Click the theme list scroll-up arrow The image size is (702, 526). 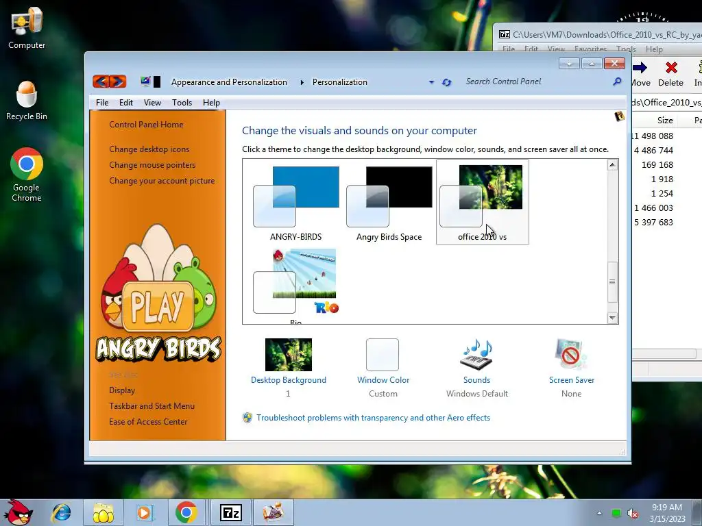tap(612, 165)
